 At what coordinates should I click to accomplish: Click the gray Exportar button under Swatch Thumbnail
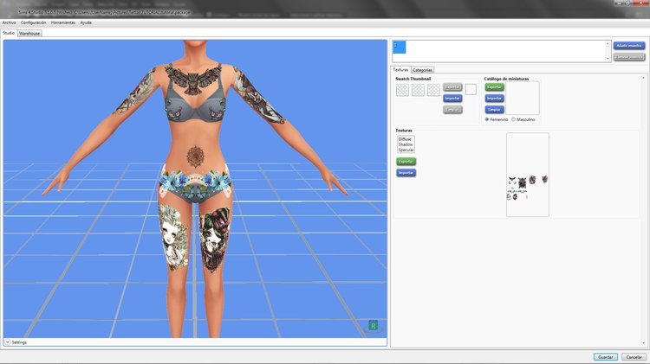(452, 86)
